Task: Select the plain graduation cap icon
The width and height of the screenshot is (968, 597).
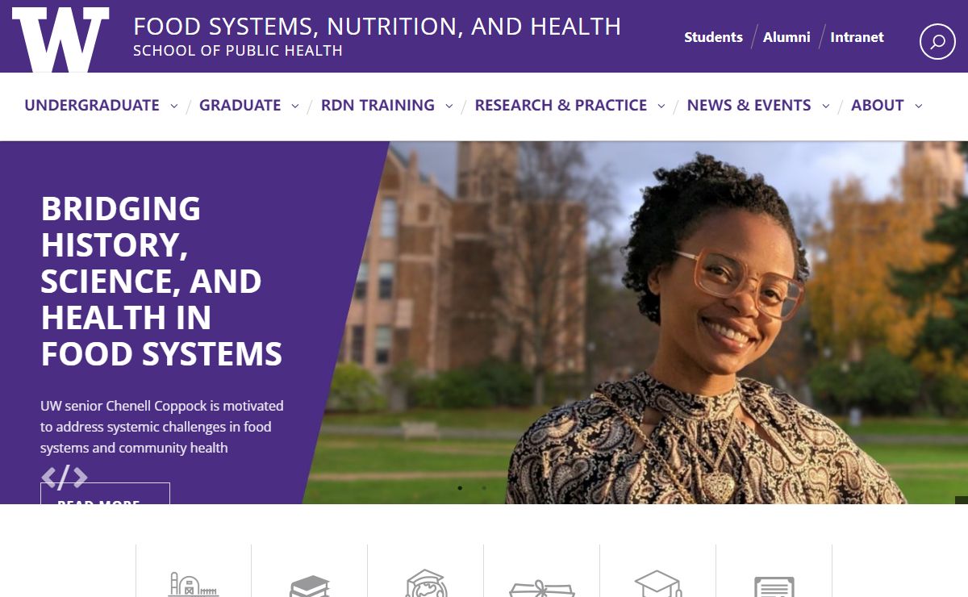Action: 658,584
